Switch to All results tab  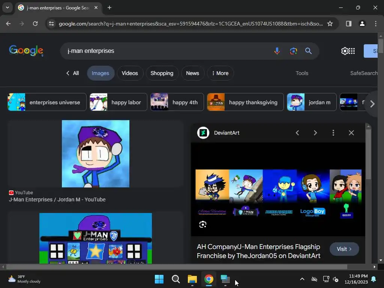pos(73,73)
